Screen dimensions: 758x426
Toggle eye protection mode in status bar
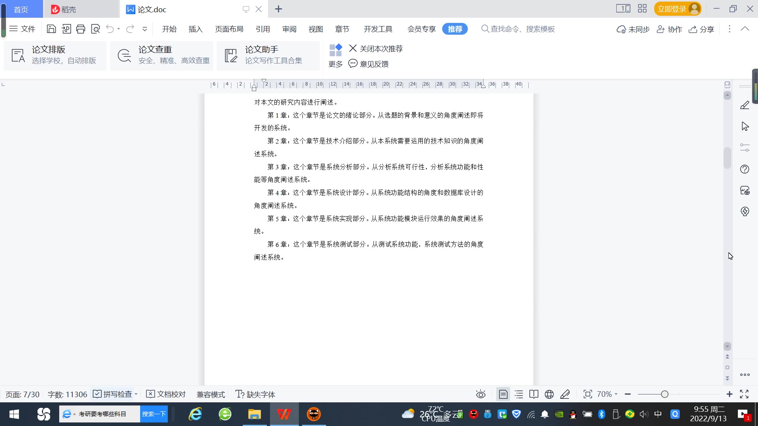(x=480, y=394)
